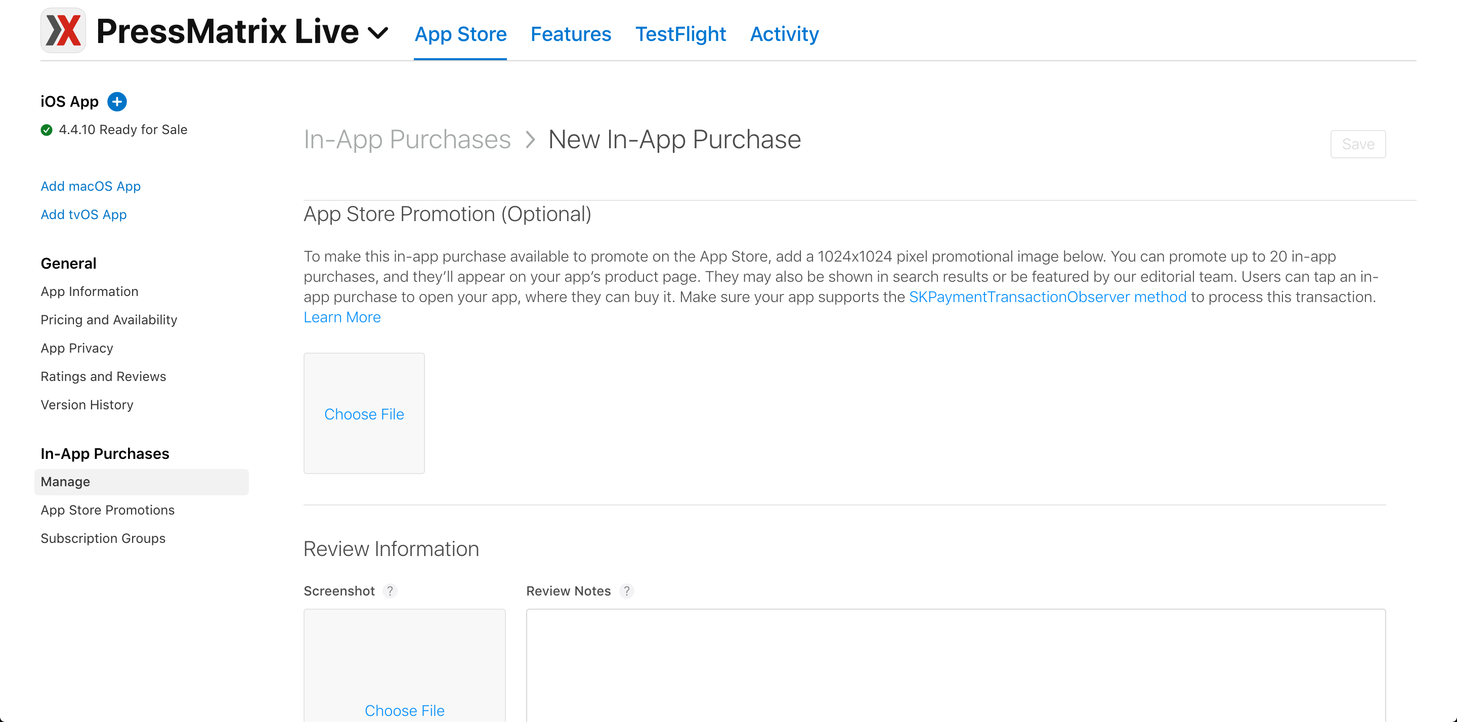Open the PressMatrix Live app switcher chevron
This screenshot has height=722, width=1457.
[x=378, y=33]
